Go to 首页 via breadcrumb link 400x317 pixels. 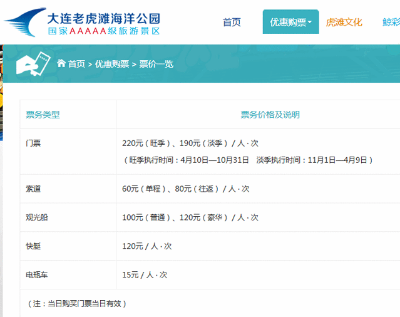pos(76,64)
